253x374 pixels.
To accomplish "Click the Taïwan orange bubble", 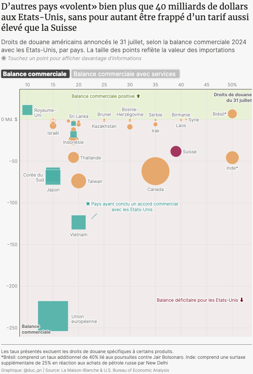I will point(79,181).
